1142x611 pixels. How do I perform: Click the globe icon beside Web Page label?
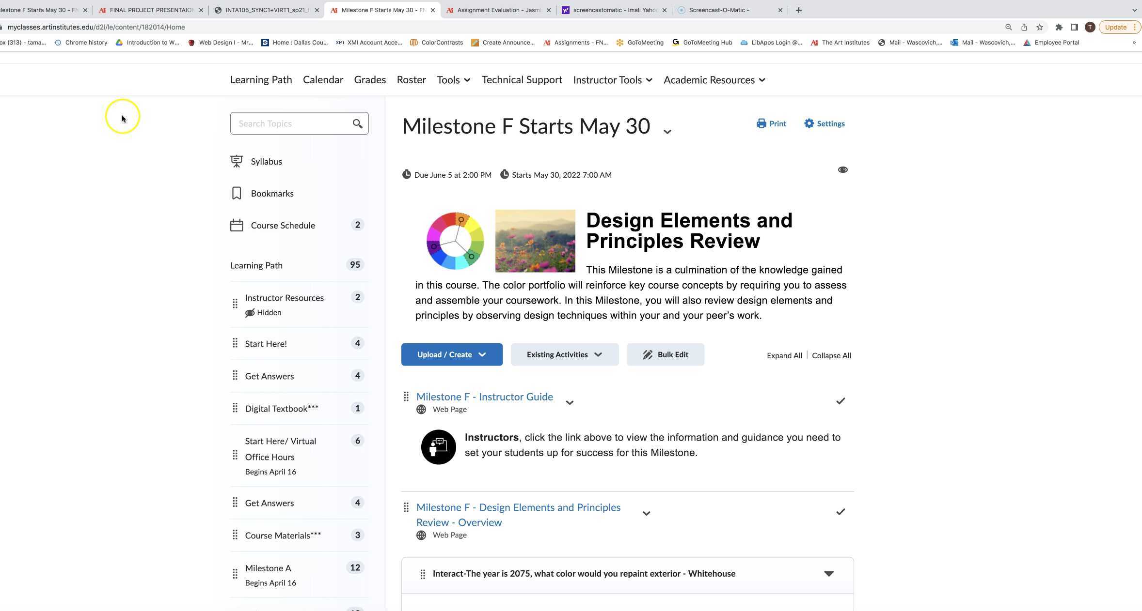421,409
